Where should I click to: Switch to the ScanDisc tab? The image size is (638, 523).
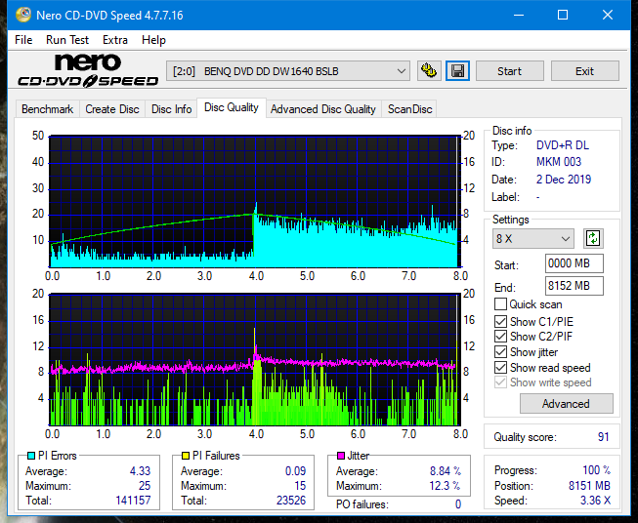click(x=409, y=109)
